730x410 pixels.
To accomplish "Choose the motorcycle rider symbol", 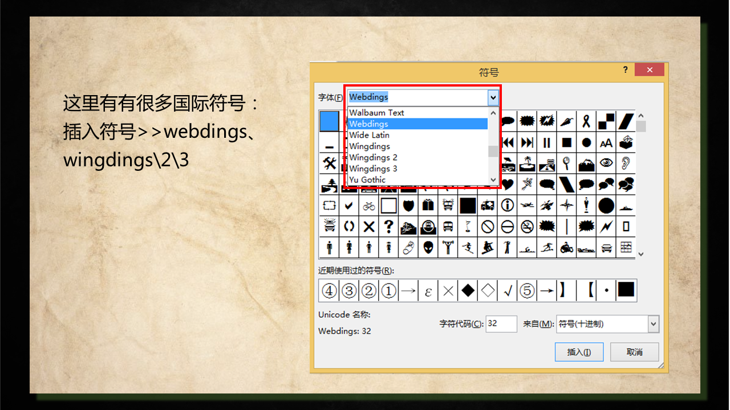I will click(x=567, y=248).
